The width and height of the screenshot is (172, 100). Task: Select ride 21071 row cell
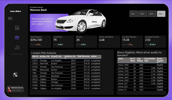tap(35, 60)
